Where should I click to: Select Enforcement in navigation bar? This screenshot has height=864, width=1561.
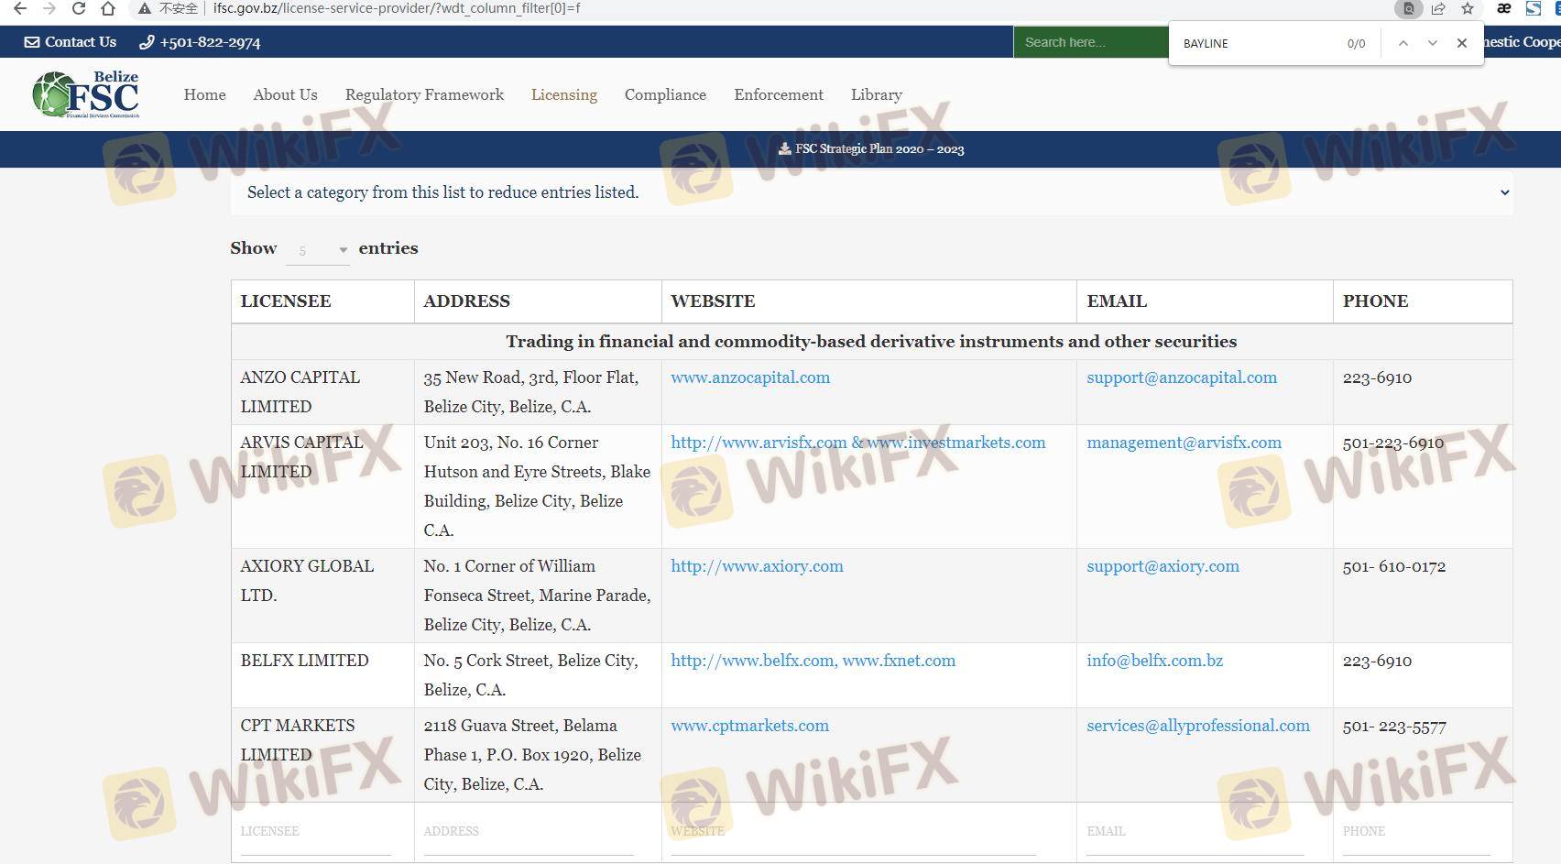pyautogui.click(x=778, y=94)
